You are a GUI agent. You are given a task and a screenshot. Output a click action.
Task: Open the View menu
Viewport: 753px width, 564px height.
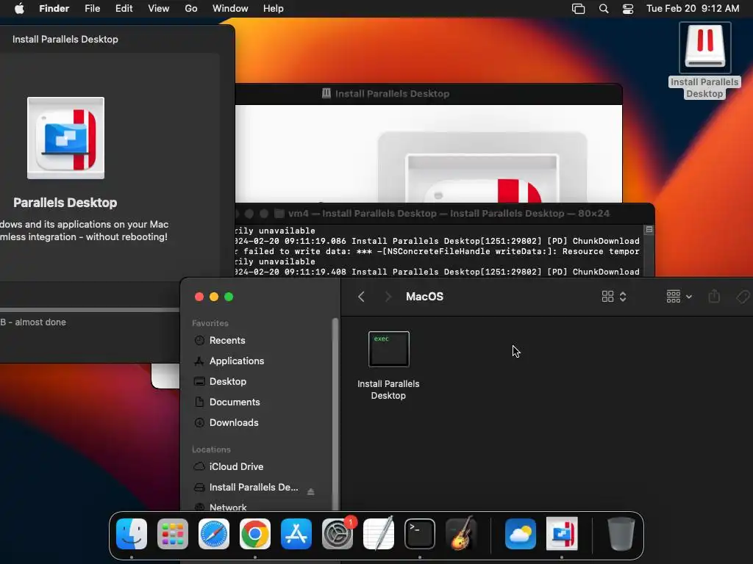pyautogui.click(x=159, y=9)
